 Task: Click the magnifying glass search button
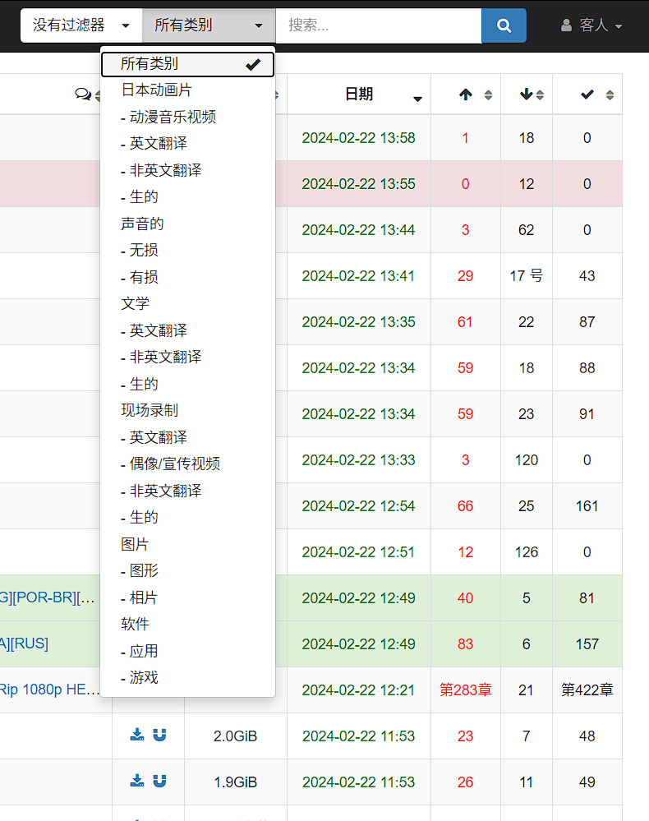click(x=504, y=25)
